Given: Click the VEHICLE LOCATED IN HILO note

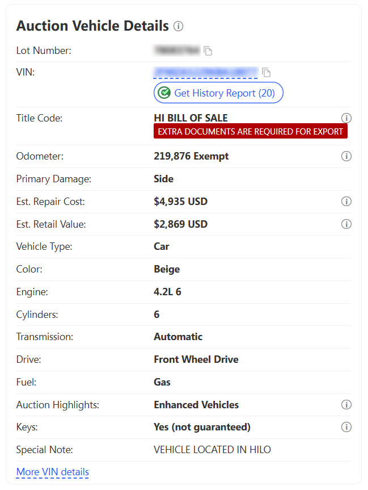Looking at the screenshot, I should click(x=212, y=450).
